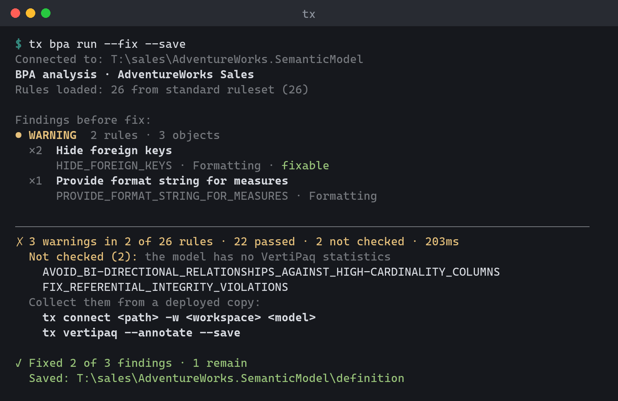618x401 pixels.
Task: Click the yellow 'WARNING' label
Action: pyautogui.click(x=53, y=135)
